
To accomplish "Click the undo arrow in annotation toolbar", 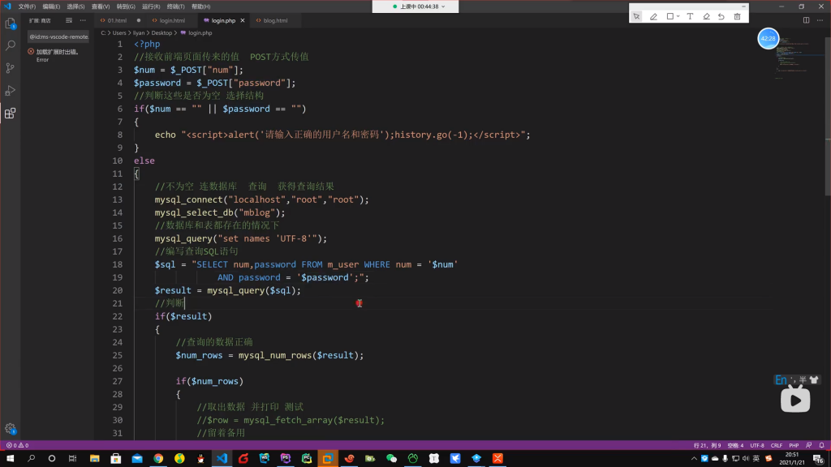I will (721, 16).
